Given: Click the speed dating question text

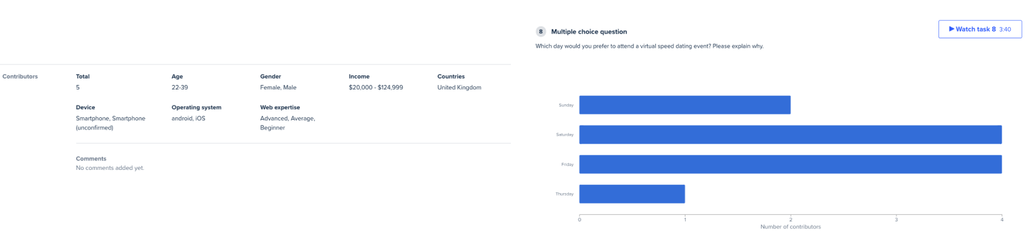Looking at the screenshot, I should pos(650,46).
